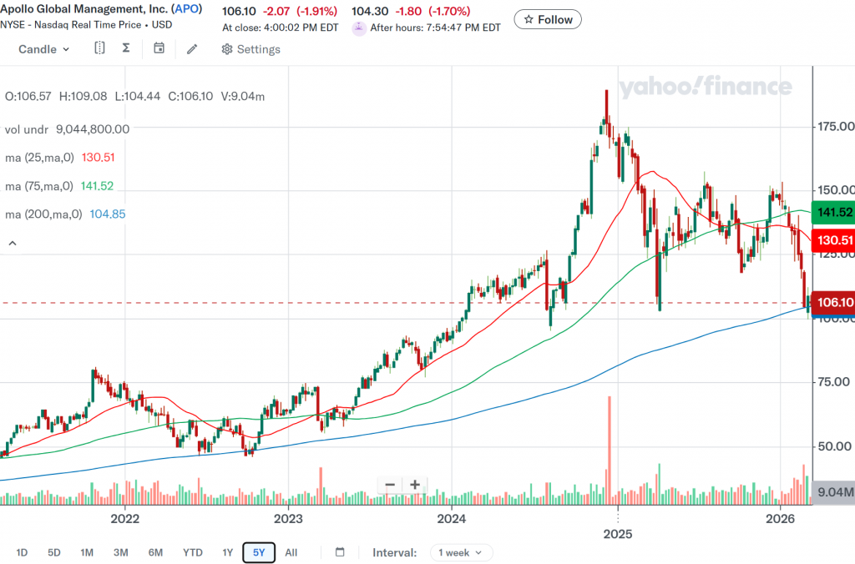Select the 1D time range

(x=23, y=552)
